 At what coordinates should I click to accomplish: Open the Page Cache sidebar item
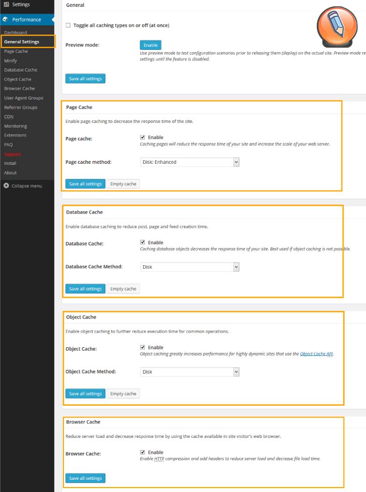coord(16,51)
